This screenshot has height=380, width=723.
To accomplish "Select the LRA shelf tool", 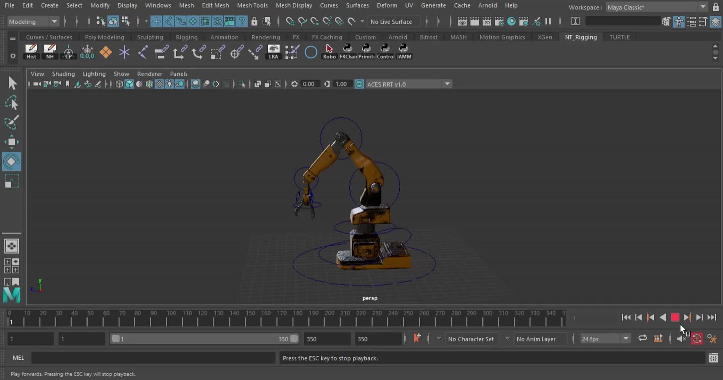I will 273,52.
